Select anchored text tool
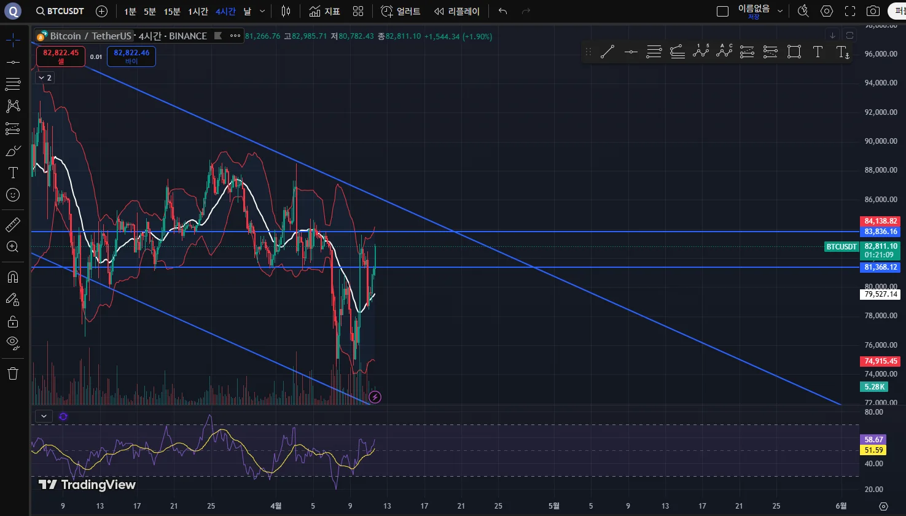 843,52
